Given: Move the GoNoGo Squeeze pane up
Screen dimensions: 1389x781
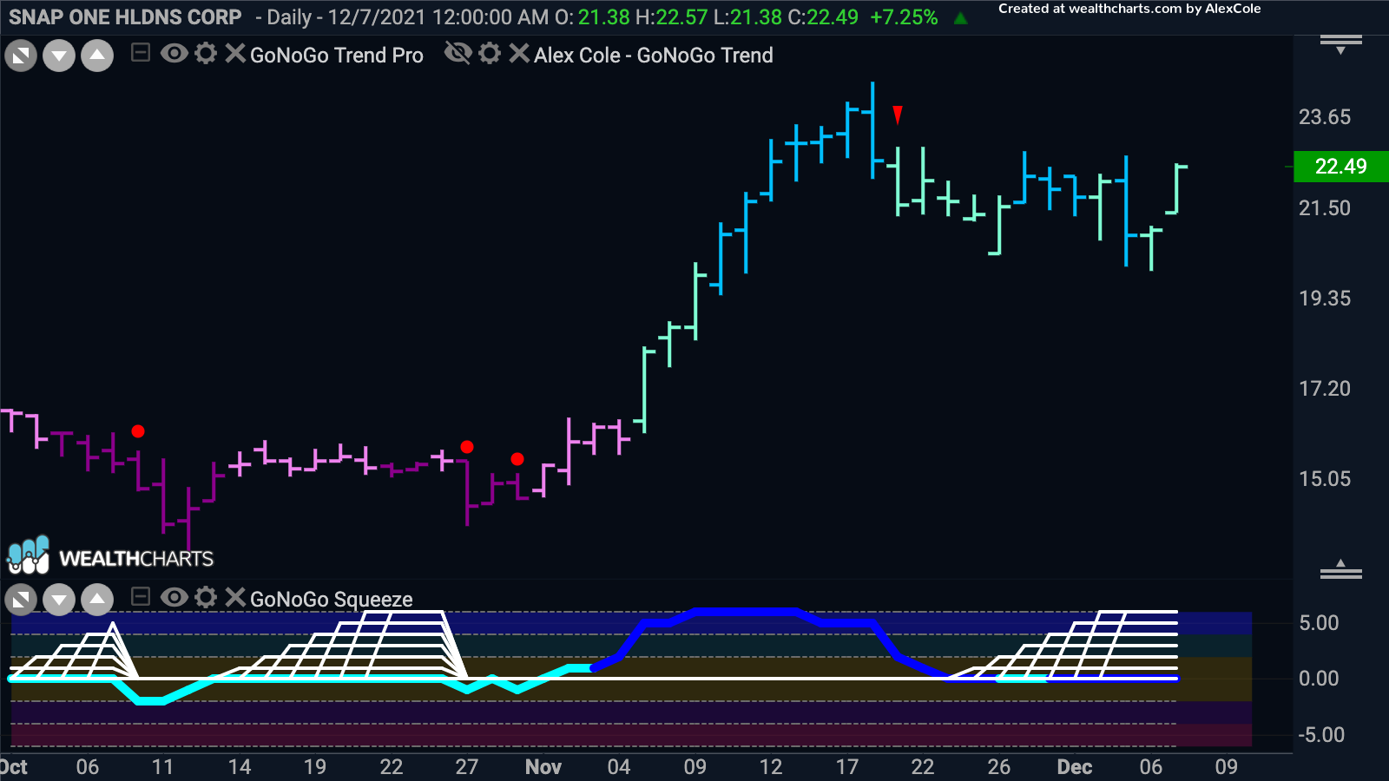Looking at the screenshot, I should pyautogui.click(x=97, y=600).
